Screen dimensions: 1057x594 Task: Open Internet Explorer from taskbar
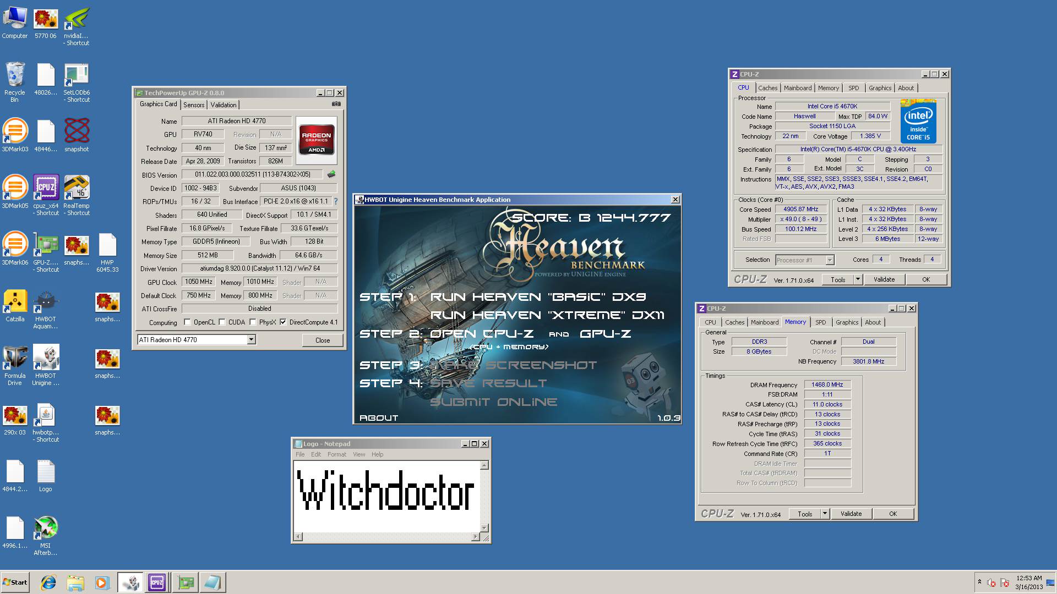pos(48,582)
